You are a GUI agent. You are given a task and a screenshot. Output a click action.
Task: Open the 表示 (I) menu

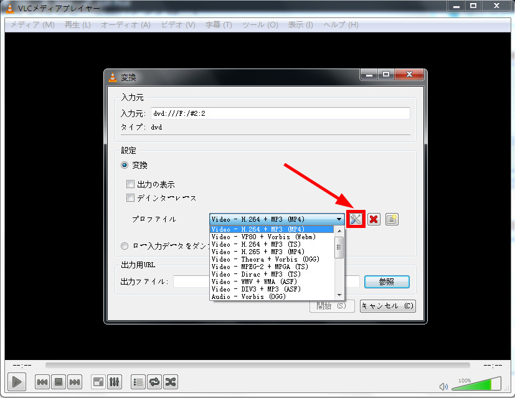300,25
